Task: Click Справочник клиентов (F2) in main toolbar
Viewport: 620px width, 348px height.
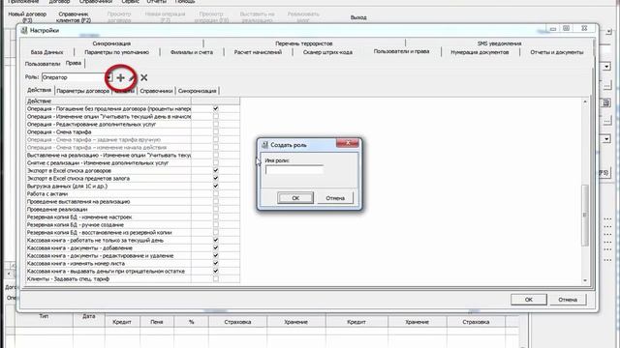Action: coord(74,17)
